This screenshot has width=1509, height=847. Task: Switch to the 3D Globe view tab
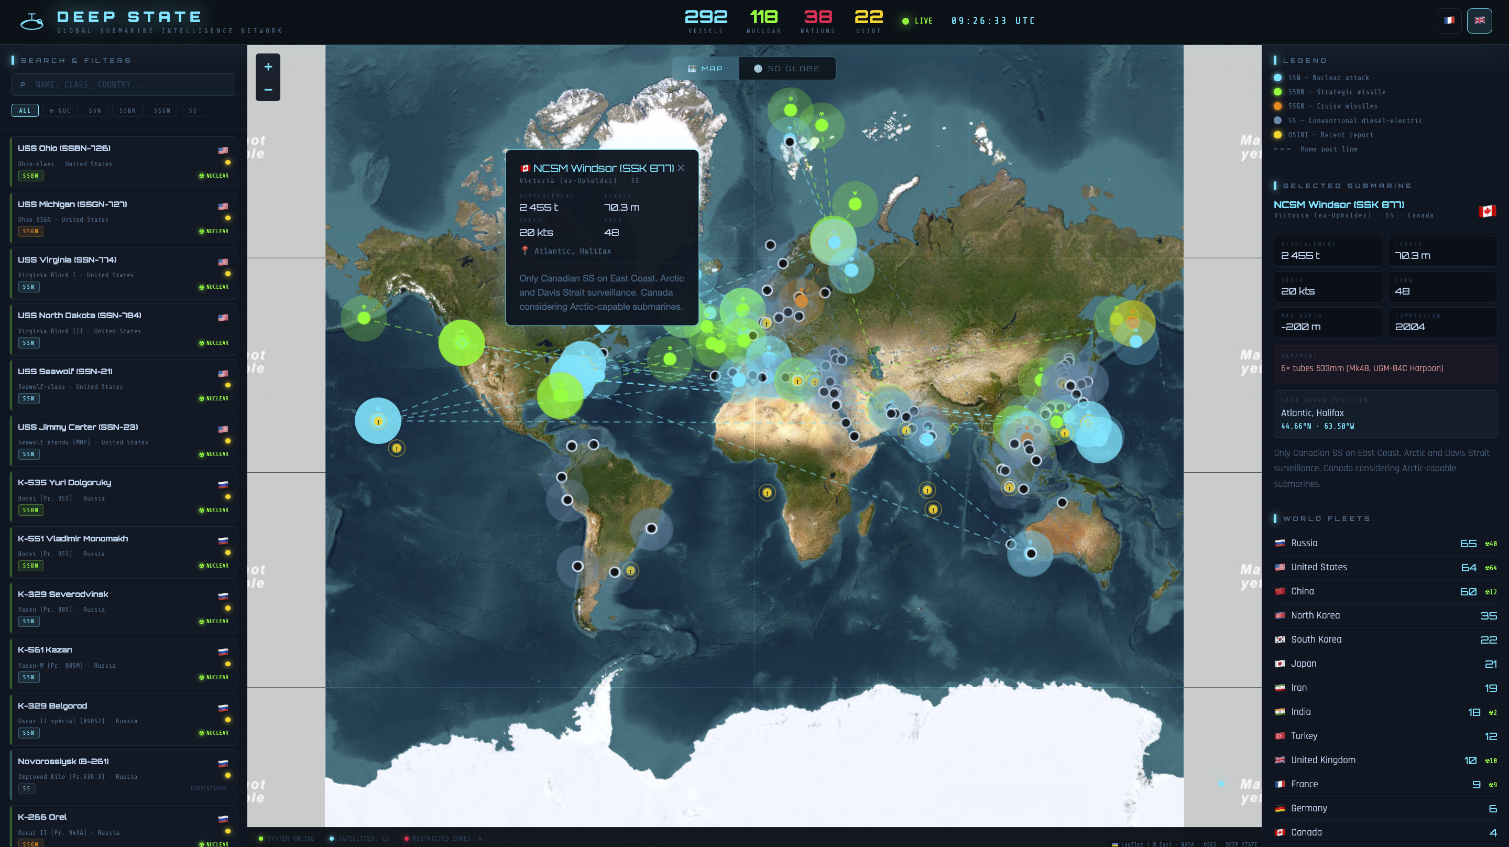(x=786, y=69)
